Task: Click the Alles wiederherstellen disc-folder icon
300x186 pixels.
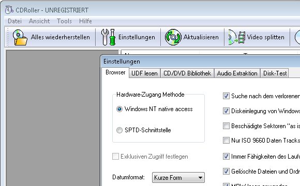Action: click(x=20, y=37)
